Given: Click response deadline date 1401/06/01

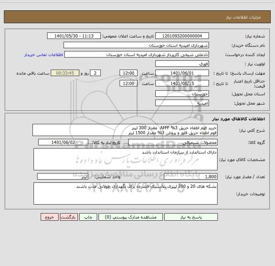Looking at the screenshot, I should (x=182, y=73).
